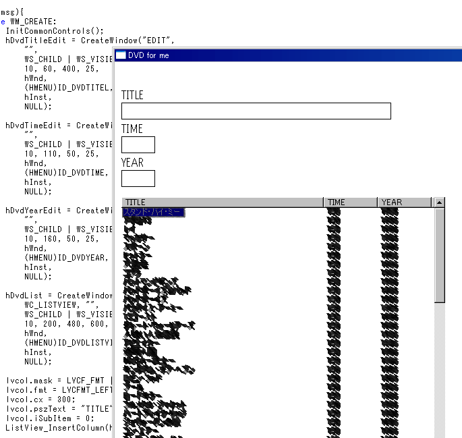Click the hDvdTimeEdit code line
Viewport: 462px width, 438px height.
click(59, 126)
